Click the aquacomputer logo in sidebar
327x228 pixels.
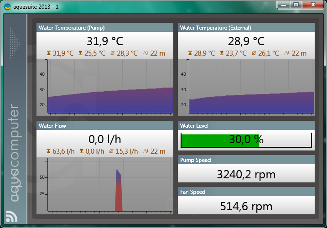click(15, 153)
